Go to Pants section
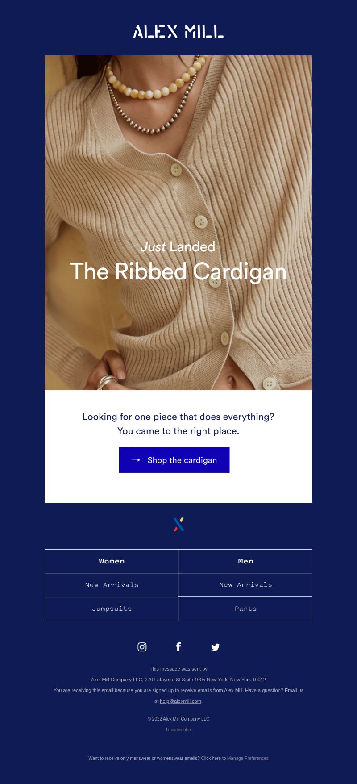The height and width of the screenshot is (784, 357). (245, 609)
